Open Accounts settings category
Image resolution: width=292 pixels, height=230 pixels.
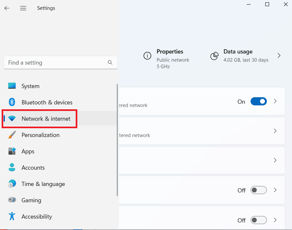point(60,167)
